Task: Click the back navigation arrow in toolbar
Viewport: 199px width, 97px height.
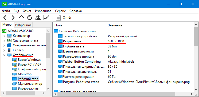Action: coord(5,18)
